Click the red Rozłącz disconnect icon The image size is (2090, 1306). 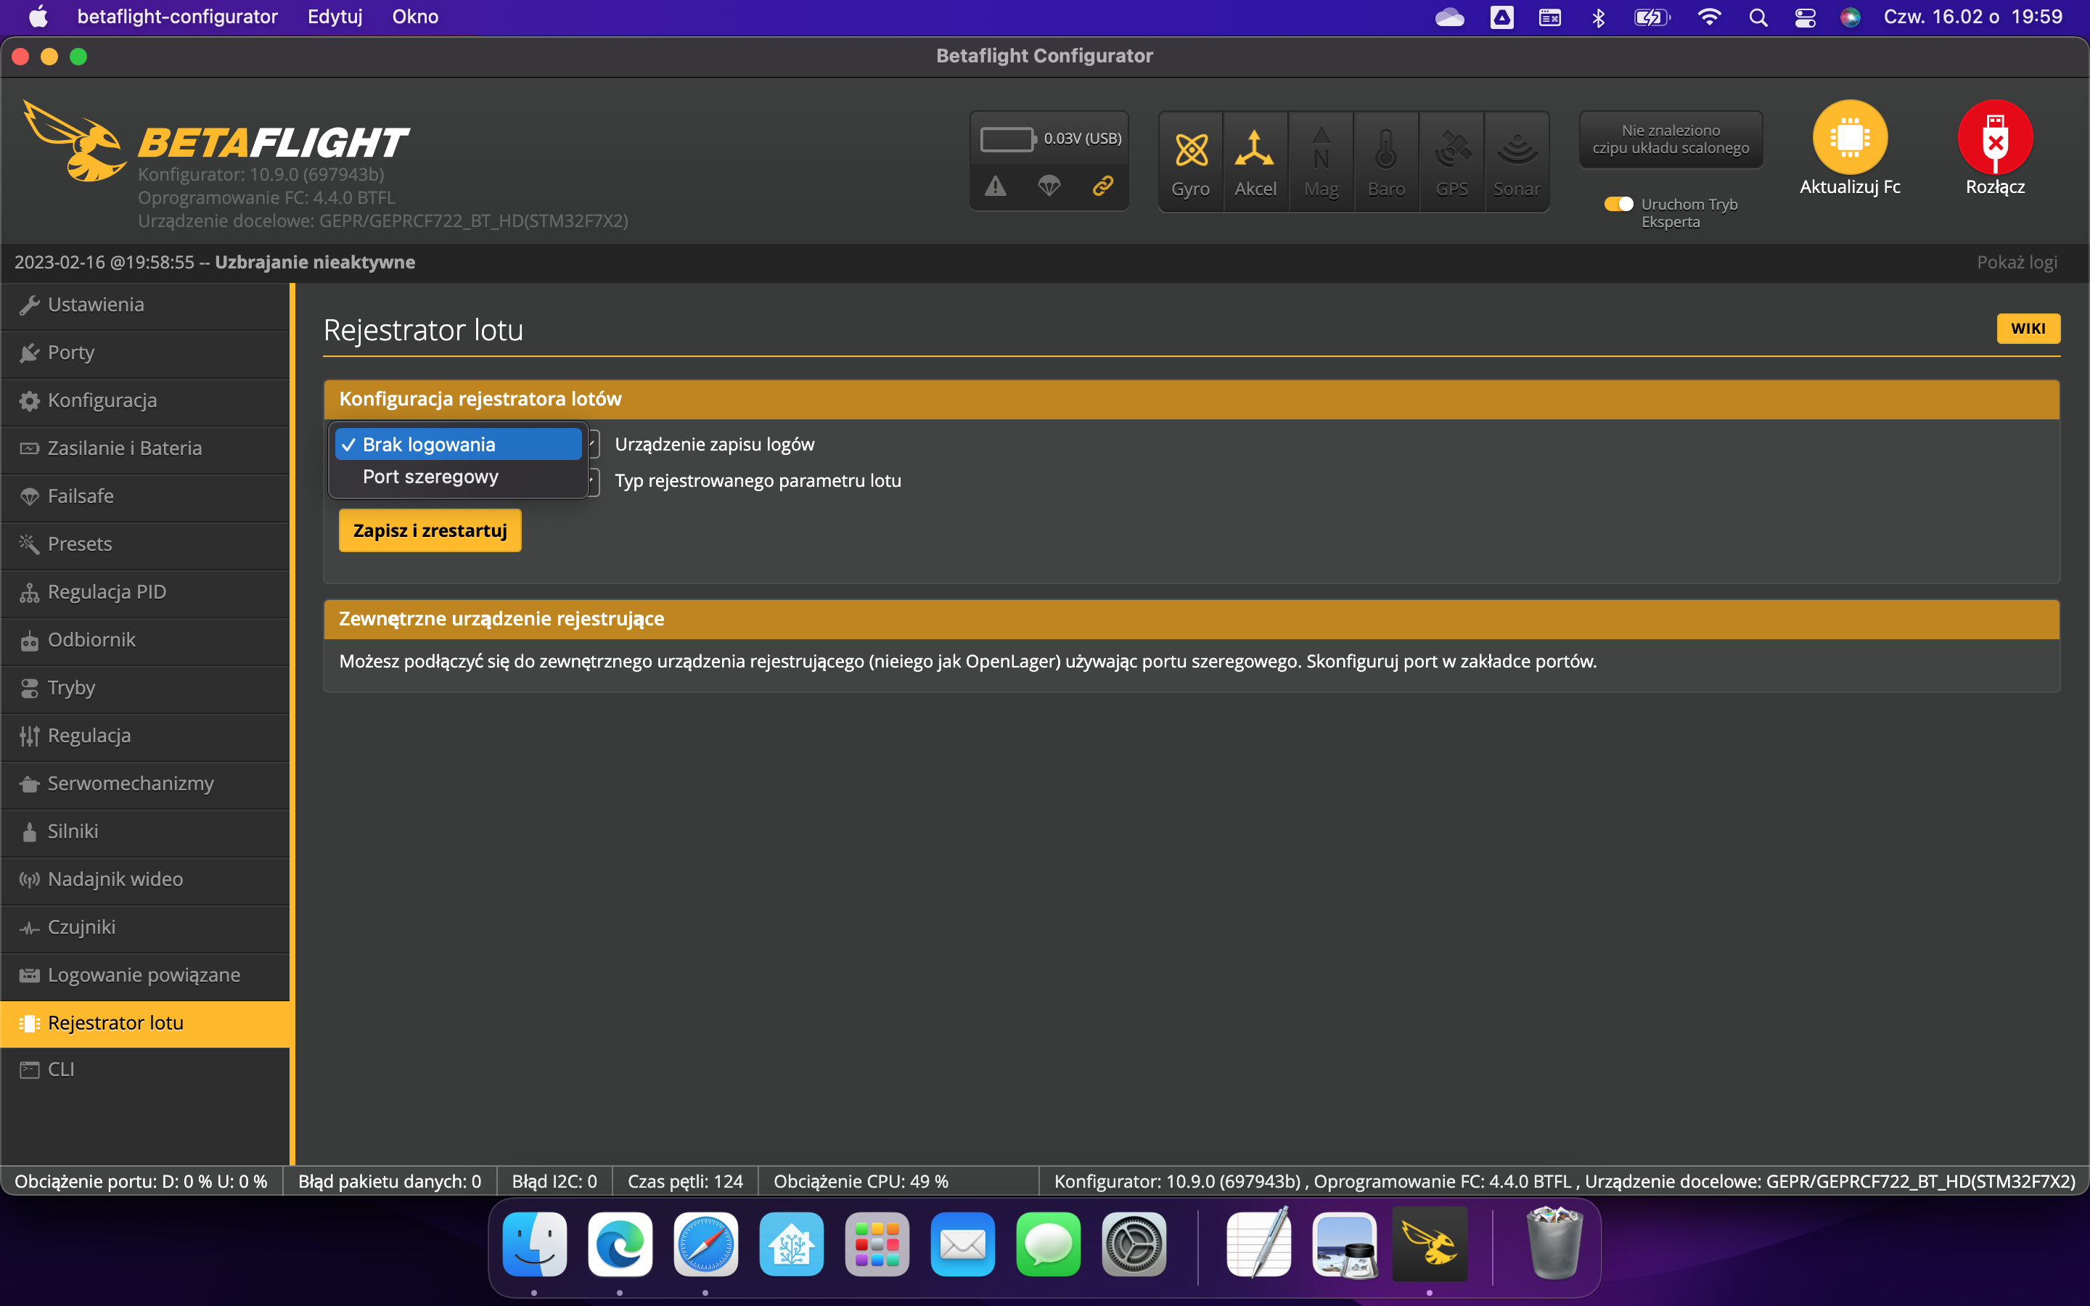click(1995, 138)
